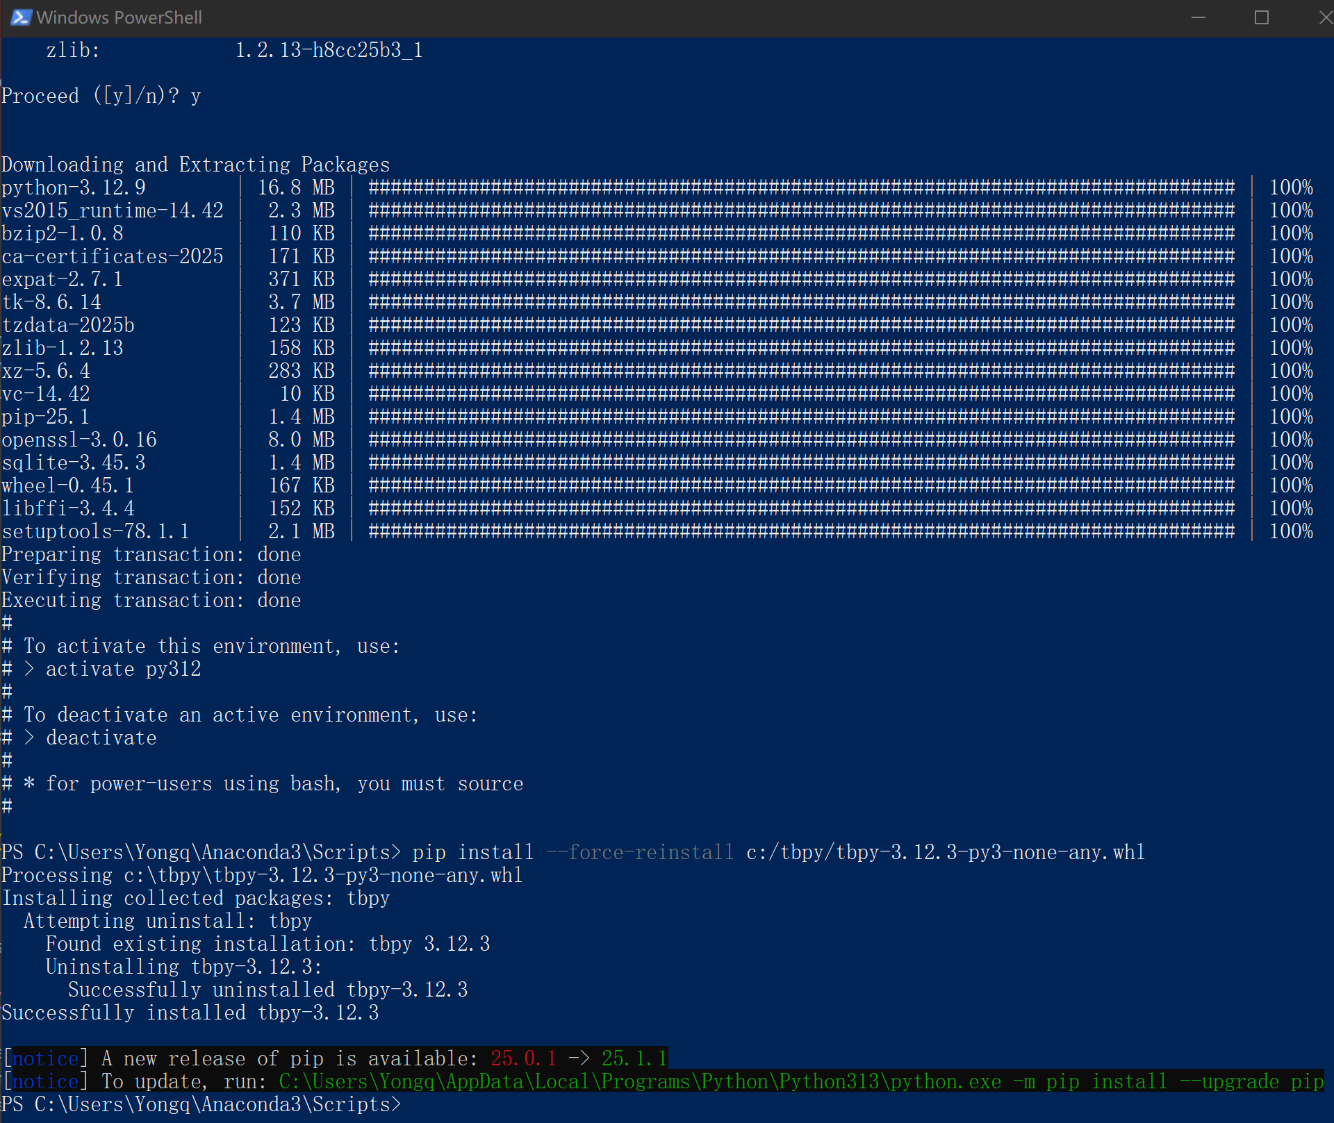
Task: Click the '16.8 MB' size value
Action: tap(297, 188)
